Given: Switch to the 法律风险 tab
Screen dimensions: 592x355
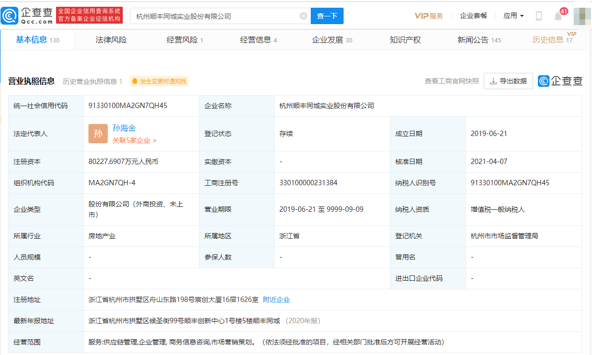Looking at the screenshot, I should point(111,40).
